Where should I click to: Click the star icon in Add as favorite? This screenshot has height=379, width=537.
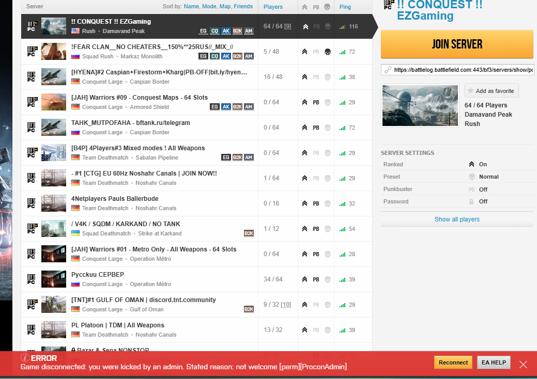click(470, 91)
